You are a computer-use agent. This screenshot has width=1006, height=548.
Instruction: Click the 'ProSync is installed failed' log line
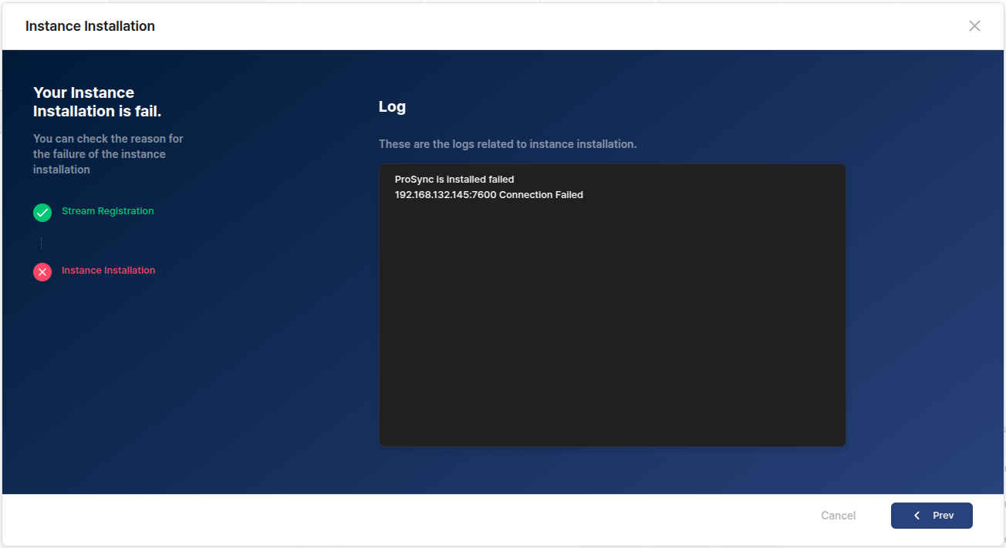point(454,180)
